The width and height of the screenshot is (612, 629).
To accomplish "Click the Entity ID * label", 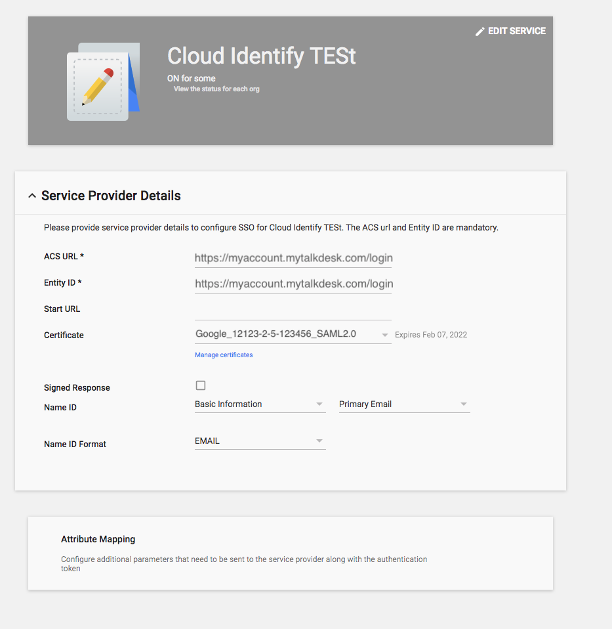I will pos(62,283).
